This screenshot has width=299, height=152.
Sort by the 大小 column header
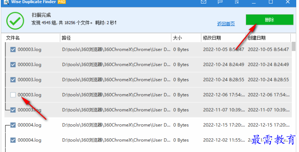[x=178, y=38]
